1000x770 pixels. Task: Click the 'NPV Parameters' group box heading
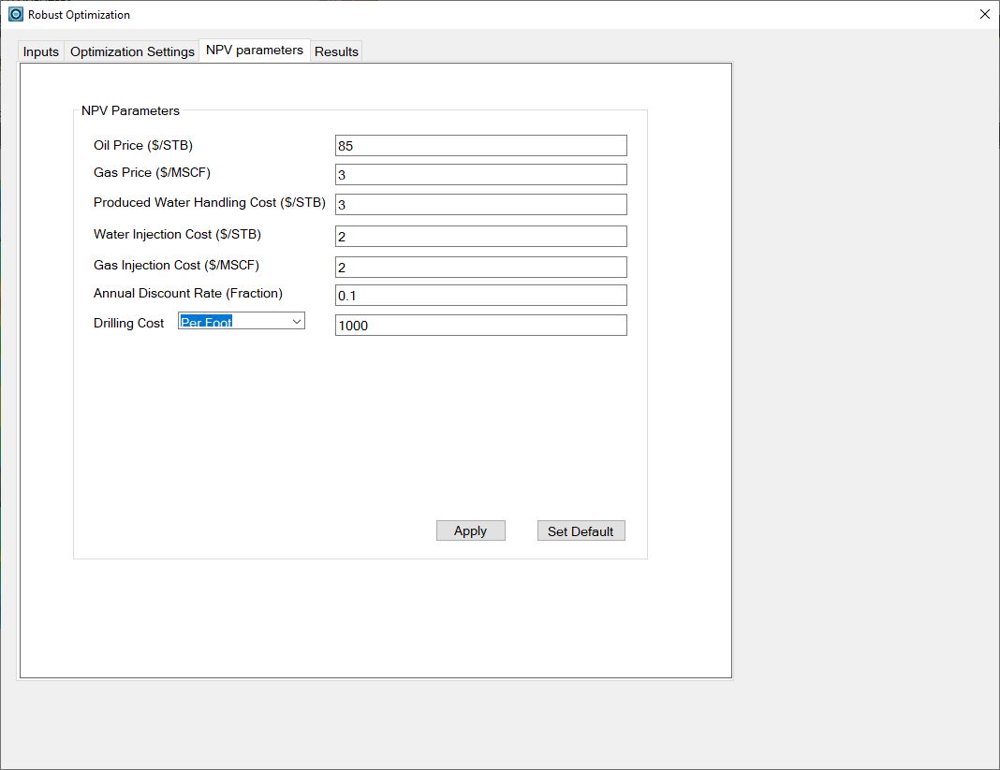coord(130,110)
